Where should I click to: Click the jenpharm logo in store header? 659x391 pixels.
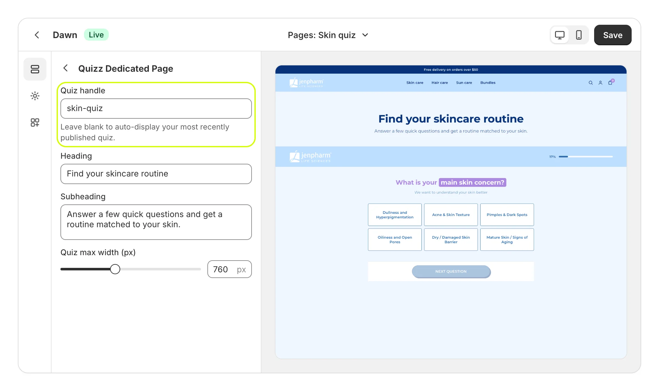click(306, 83)
